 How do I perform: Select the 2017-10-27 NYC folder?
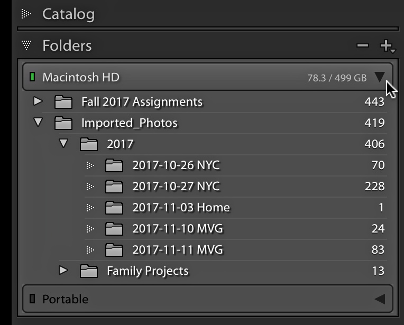[x=235, y=187]
